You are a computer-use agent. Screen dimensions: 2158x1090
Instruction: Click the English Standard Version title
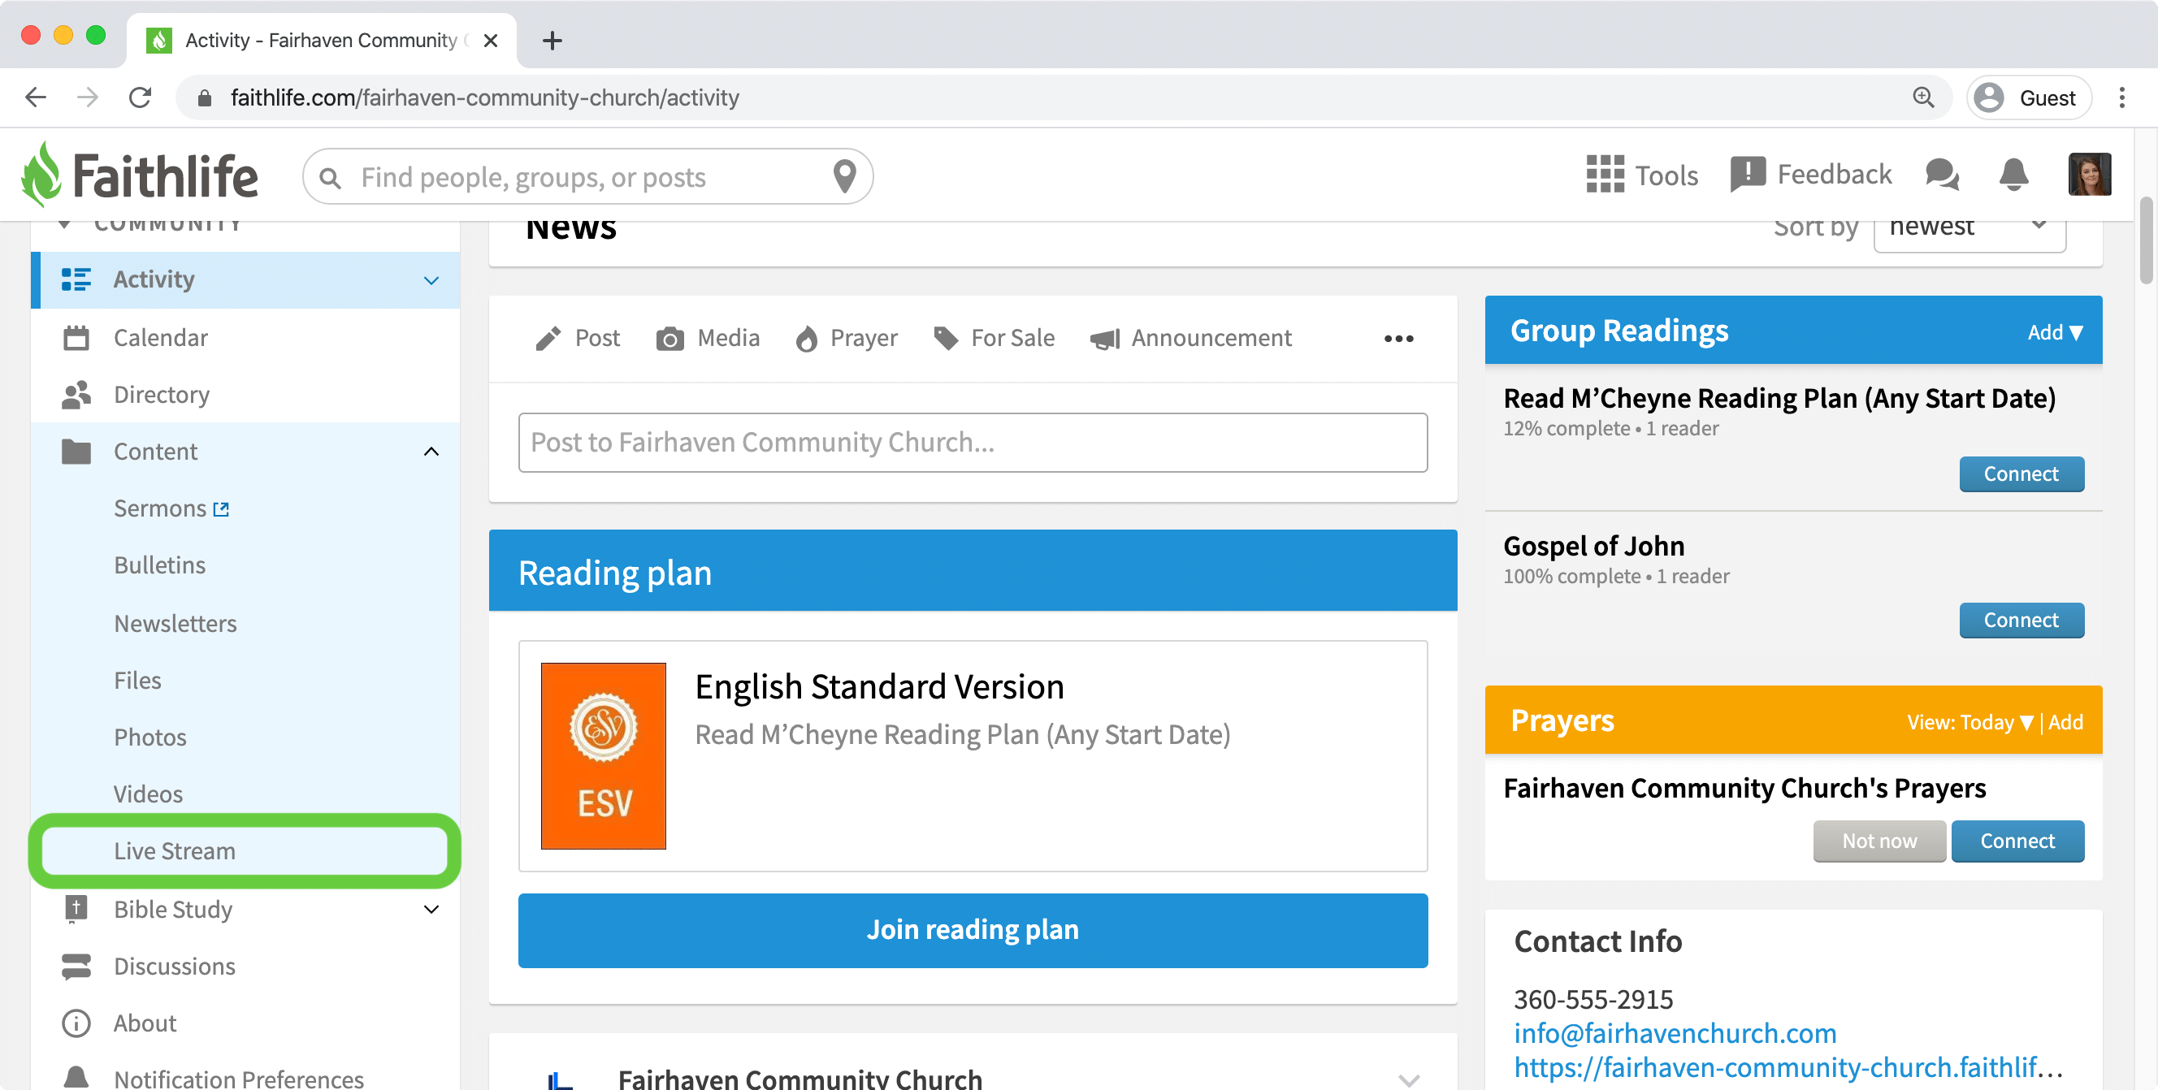(880, 686)
